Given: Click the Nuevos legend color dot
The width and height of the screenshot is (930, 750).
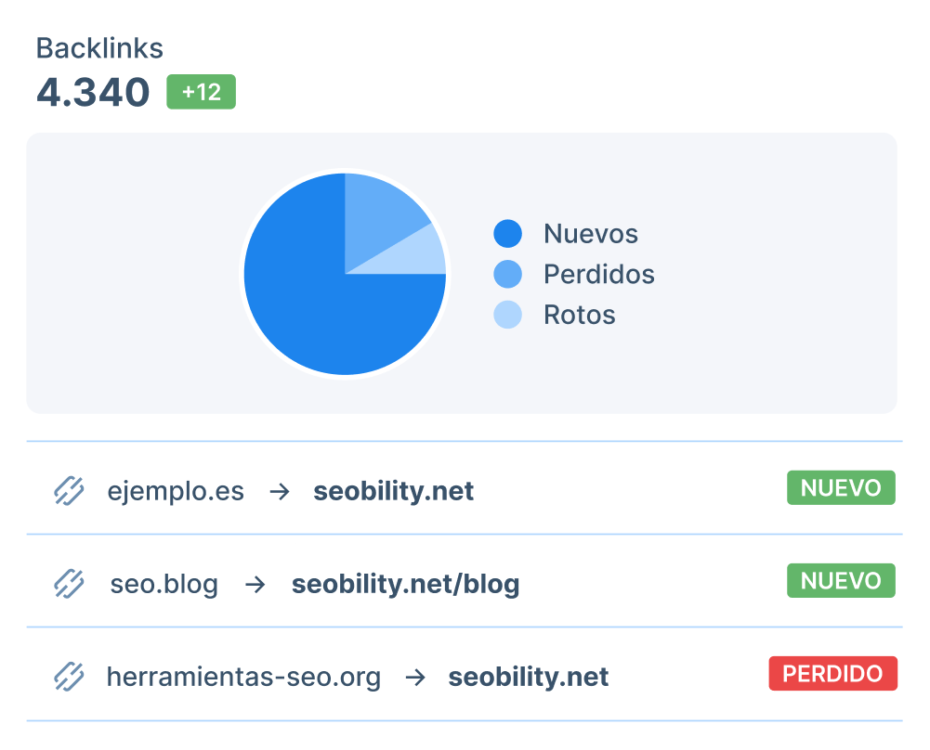Looking at the screenshot, I should point(507,234).
